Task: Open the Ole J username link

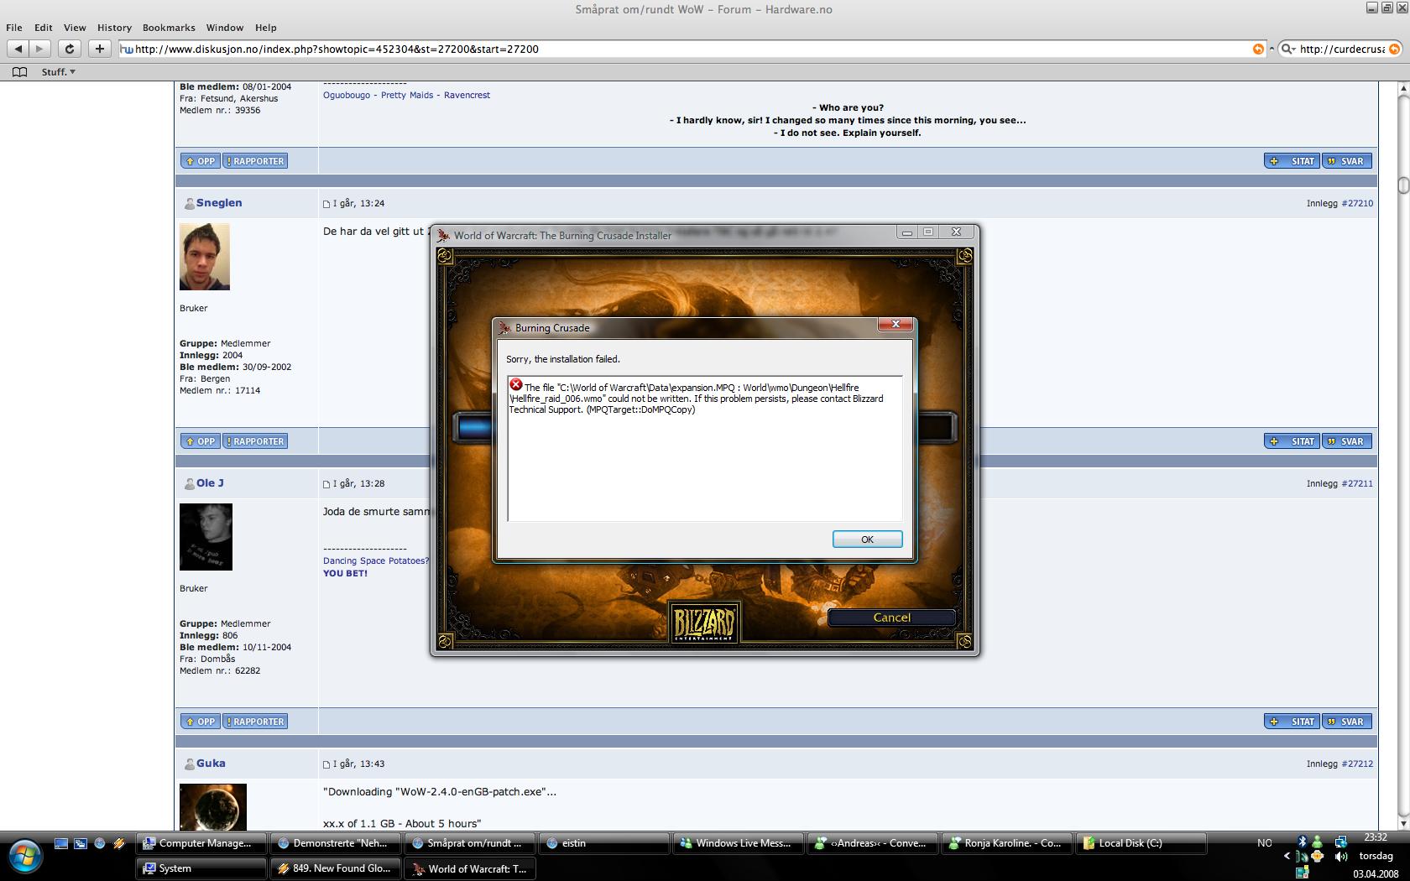Action: (210, 483)
